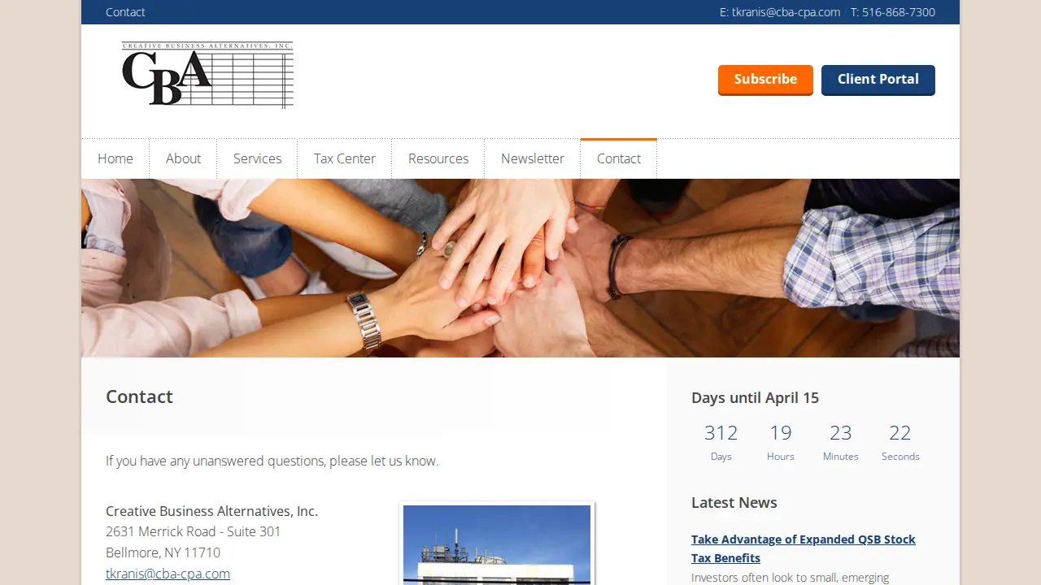Screen dimensions: 1041x585
Task: Open the QSB Stock Tax Benefits article
Action: click(x=804, y=548)
